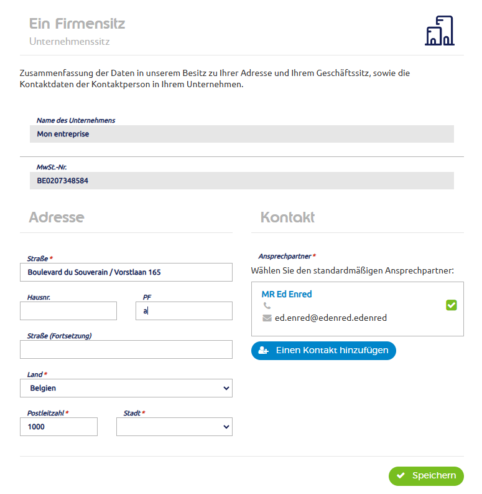Click the phone icon under MR Ed Enred
The image size is (482, 494).
pyautogui.click(x=267, y=305)
